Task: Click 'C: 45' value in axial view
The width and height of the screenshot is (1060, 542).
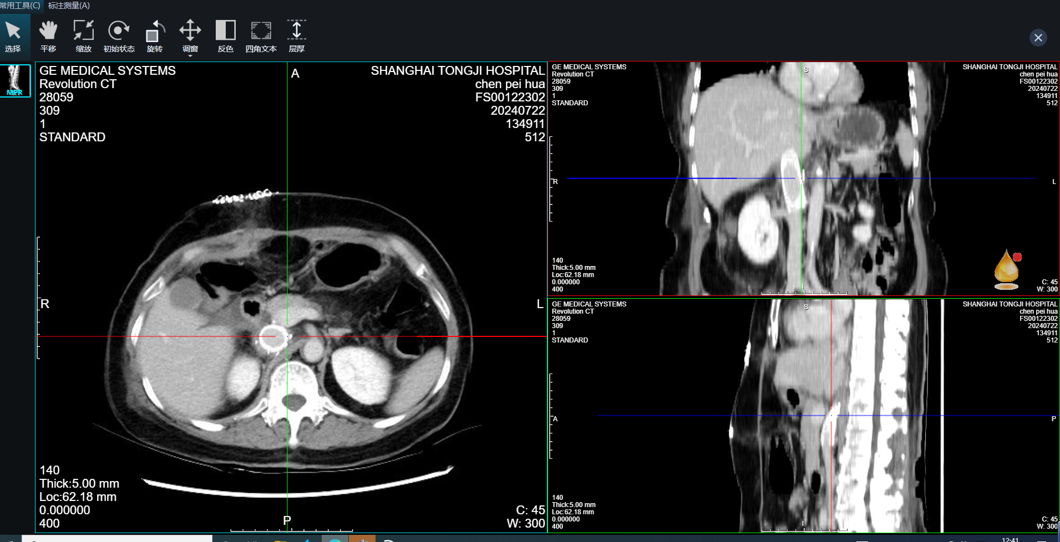Action: click(x=530, y=510)
